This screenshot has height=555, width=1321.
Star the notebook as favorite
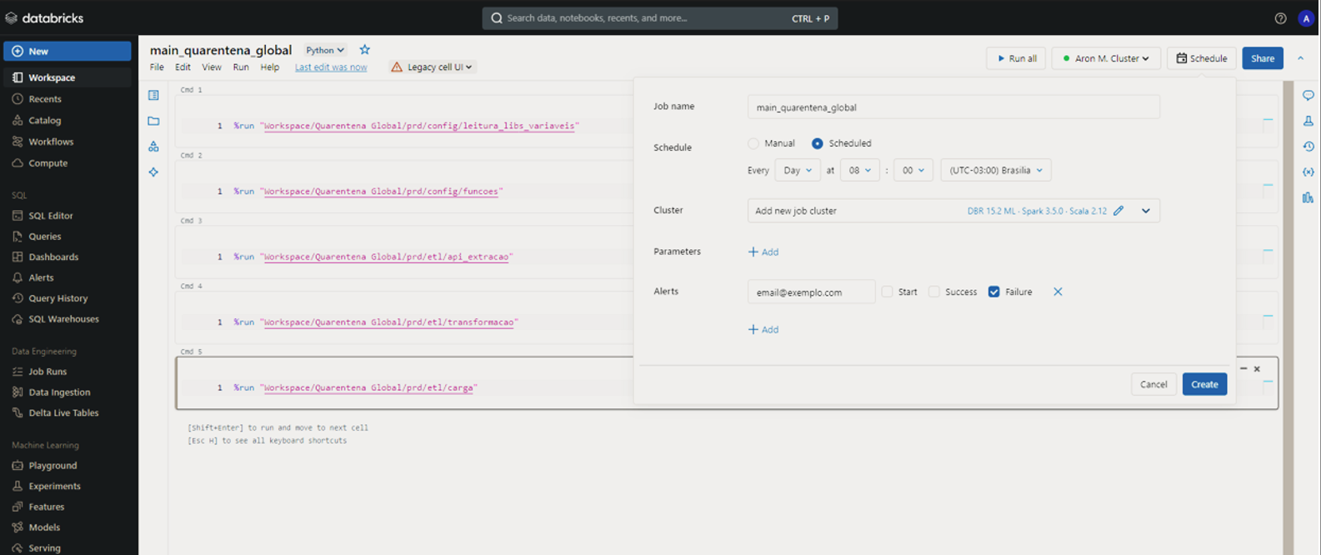[364, 50]
